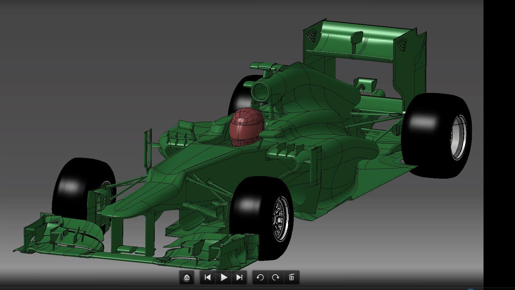The height and width of the screenshot is (290, 515).
Task: Skip to the previous animation step
Action: click(x=208, y=278)
